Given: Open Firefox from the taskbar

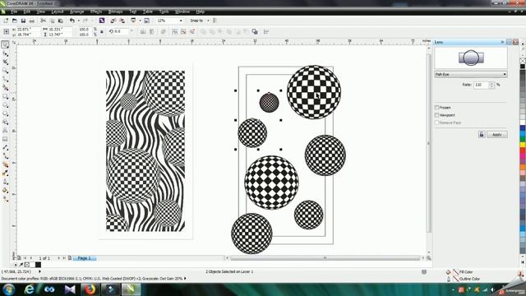Looking at the screenshot, I should point(90,289).
